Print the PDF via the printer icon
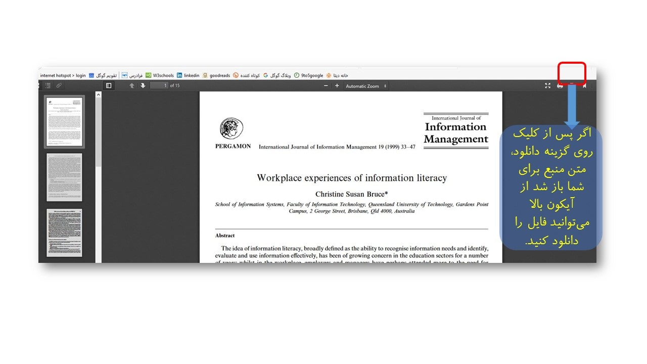Screen dimensions: 647x364 coord(560,86)
